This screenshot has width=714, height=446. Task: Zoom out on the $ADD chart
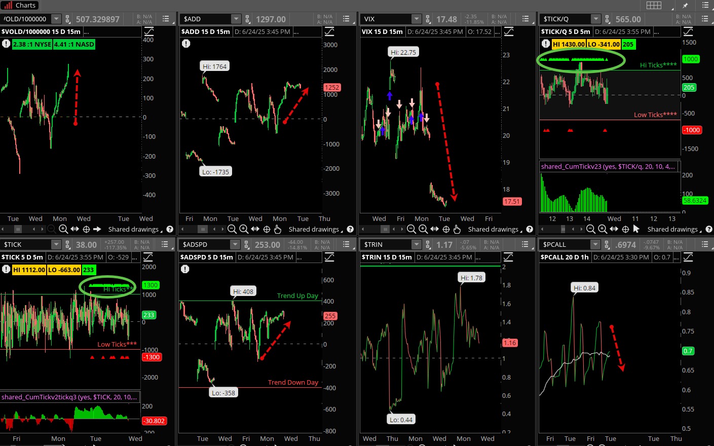232,229
